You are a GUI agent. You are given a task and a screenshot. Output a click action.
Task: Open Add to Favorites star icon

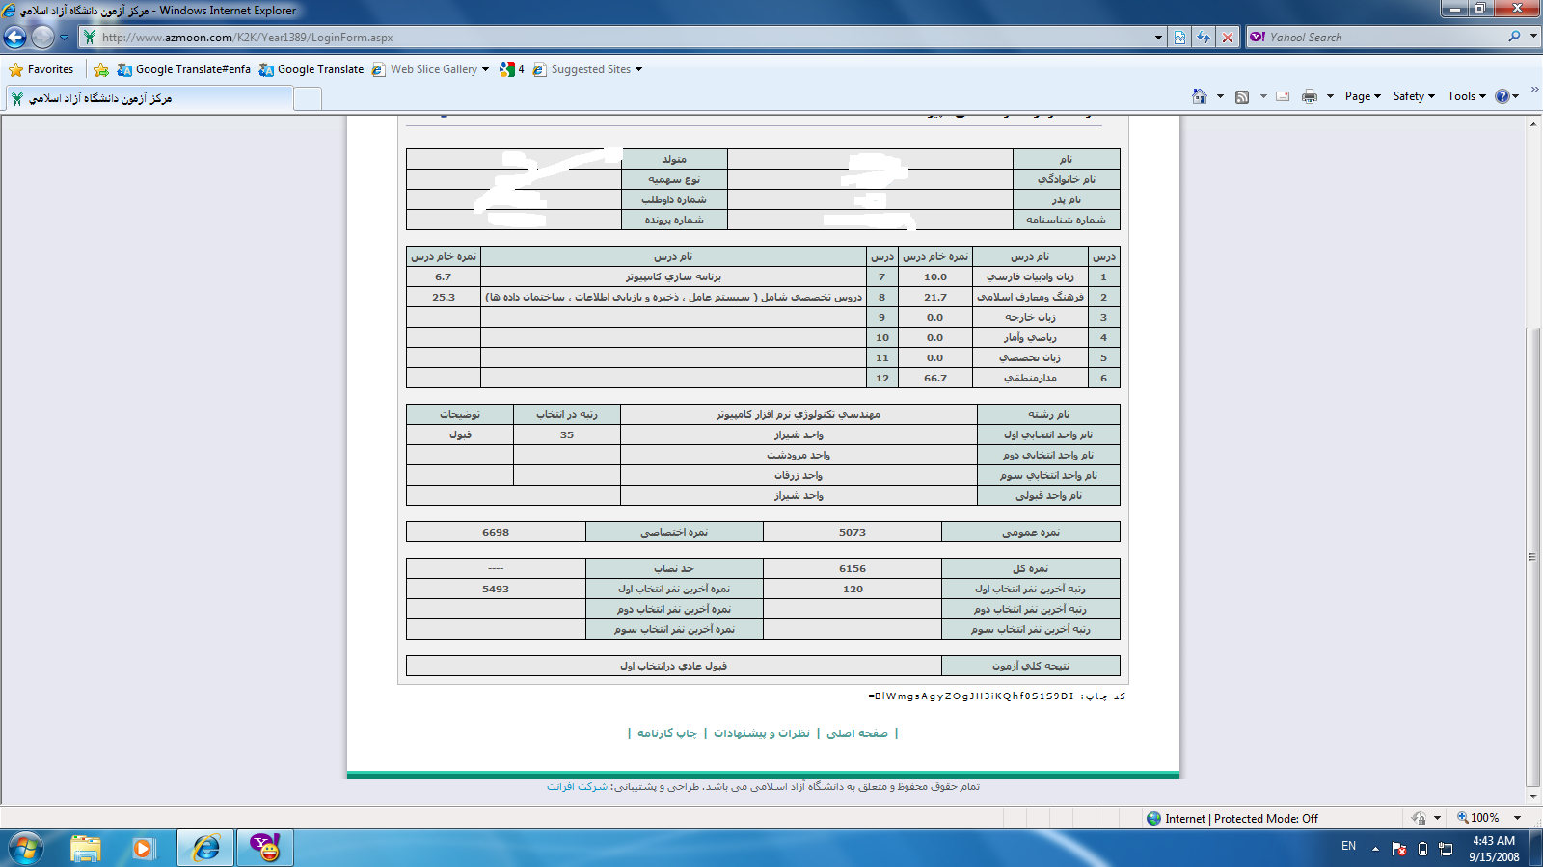coord(101,69)
